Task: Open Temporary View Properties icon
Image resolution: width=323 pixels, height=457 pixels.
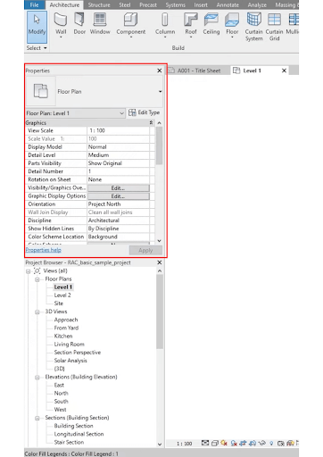Action: click(280, 444)
